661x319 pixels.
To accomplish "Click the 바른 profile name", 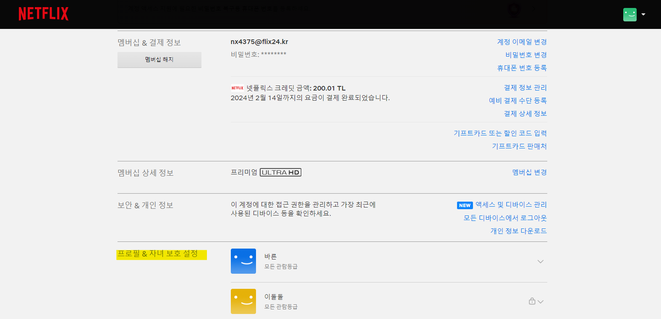I will [x=270, y=257].
